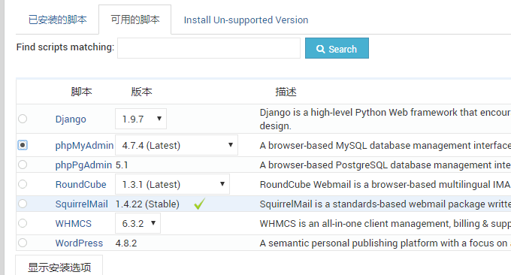Open the Django version dropdown 1.9.7

point(141,119)
